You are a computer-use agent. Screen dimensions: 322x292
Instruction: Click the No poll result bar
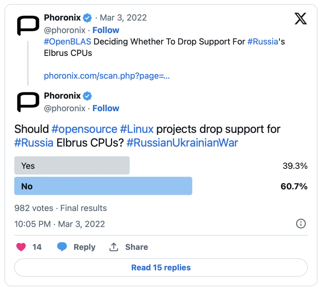coord(103,186)
